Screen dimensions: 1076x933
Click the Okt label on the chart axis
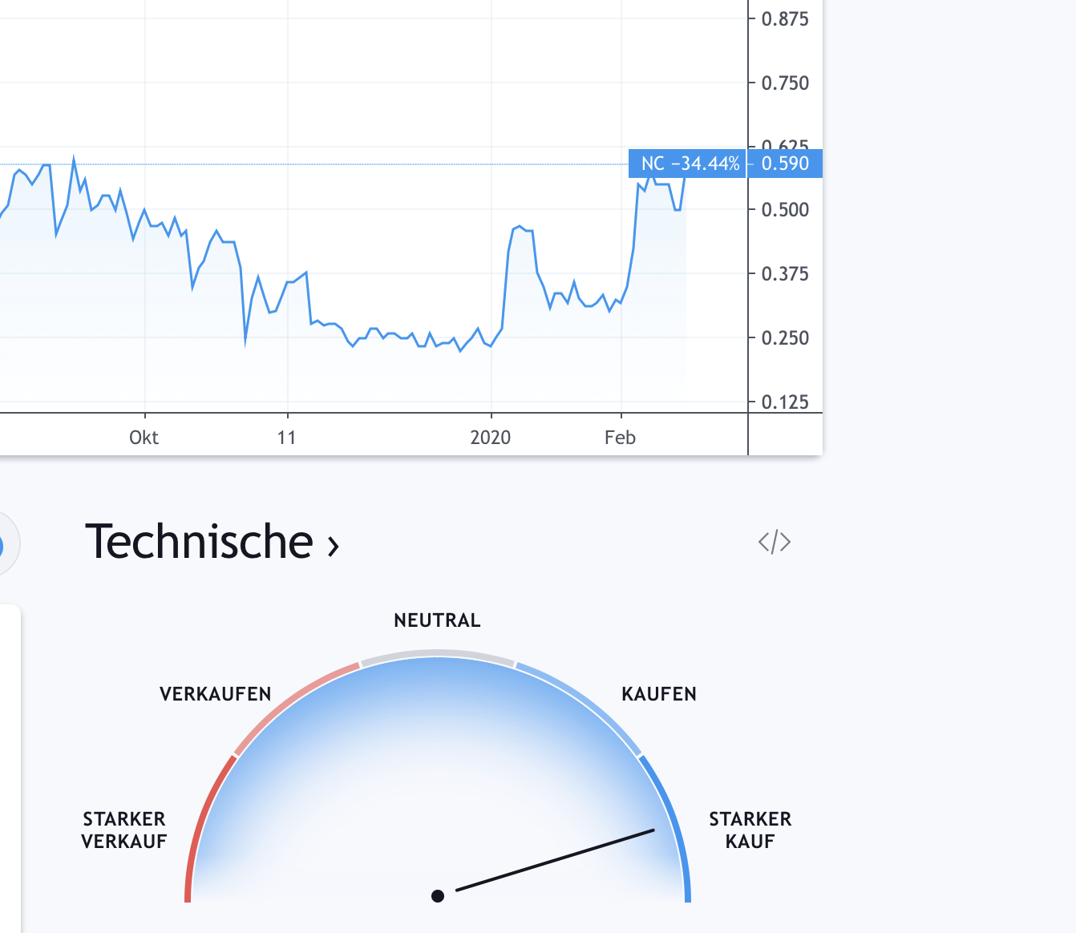[x=144, y=438]
